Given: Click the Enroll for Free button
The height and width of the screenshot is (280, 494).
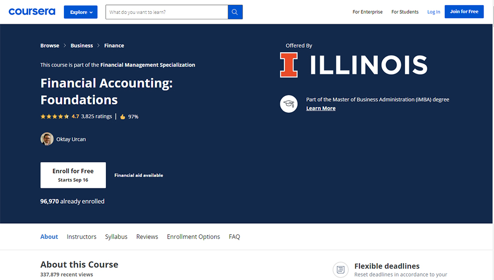Looking at the screenshot, I should pos(73,175).
